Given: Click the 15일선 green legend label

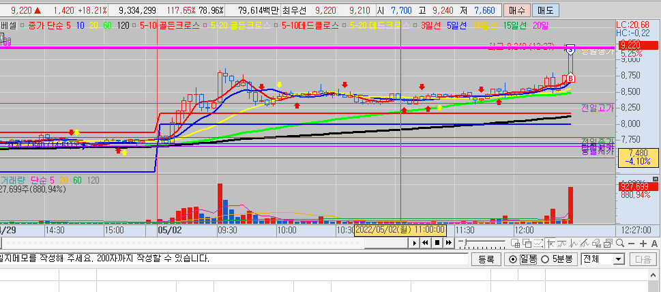Looking at the screenshot, I should [x=514, y=25].
